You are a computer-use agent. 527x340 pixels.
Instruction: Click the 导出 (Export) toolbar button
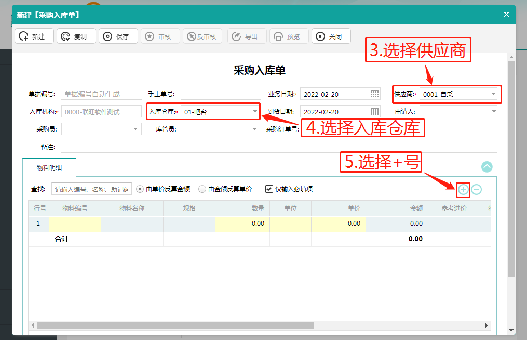247,36
